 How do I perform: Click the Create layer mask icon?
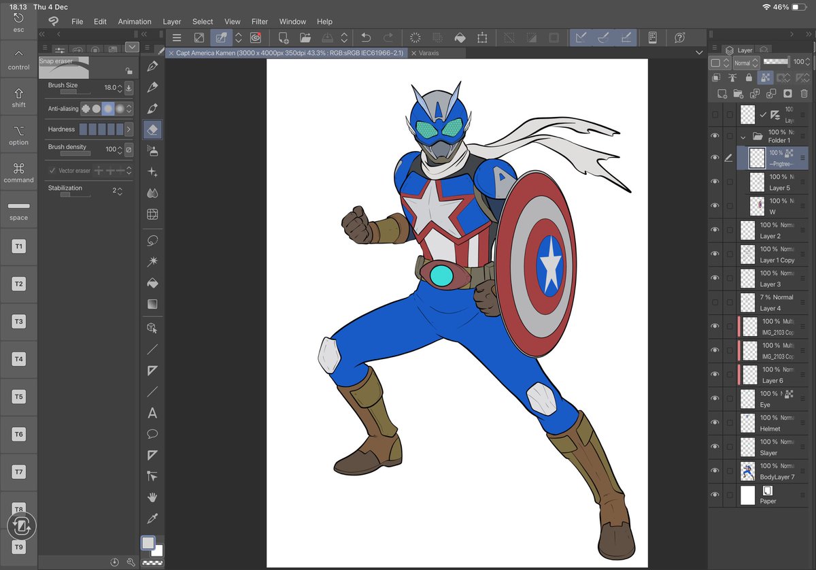pyautogui.click(x=788, y=93)
